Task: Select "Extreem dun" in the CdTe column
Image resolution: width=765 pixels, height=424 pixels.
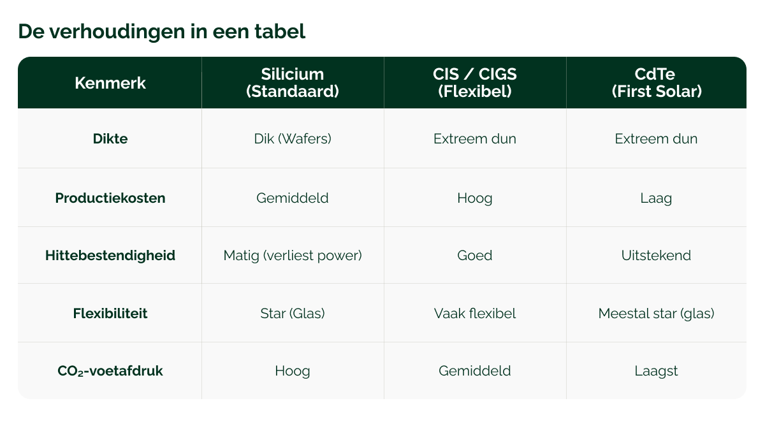Action: (656, 138)
